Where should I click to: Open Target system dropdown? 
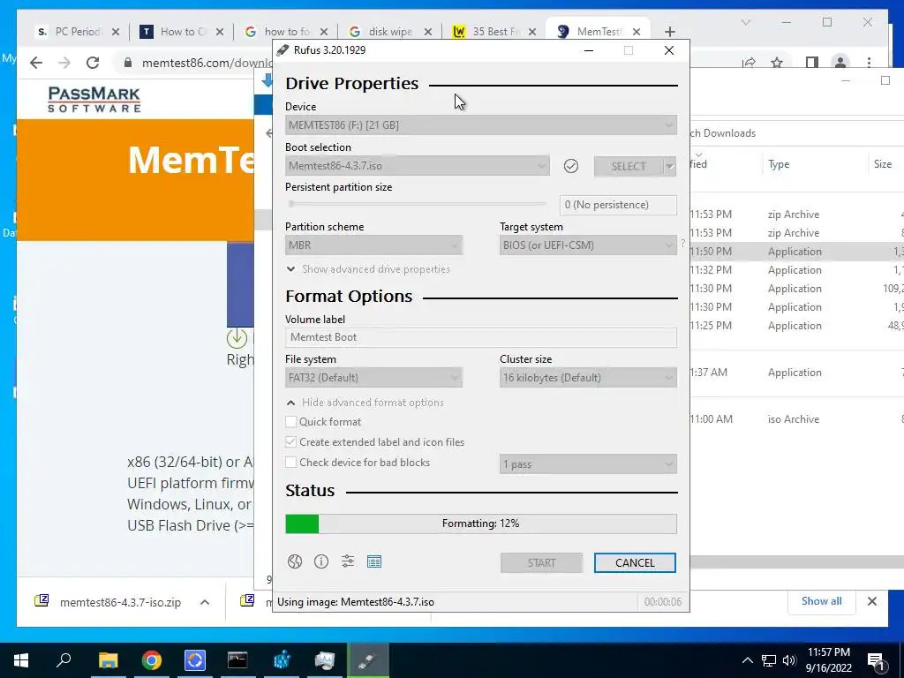pyautogui.click(x=588, y=245)
